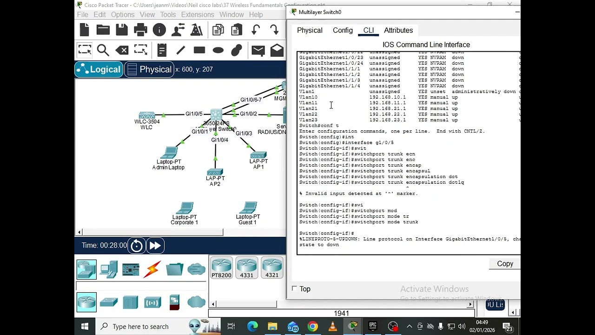Switch to the Physical tab of Multilayer Switch0

click(310, 30)
